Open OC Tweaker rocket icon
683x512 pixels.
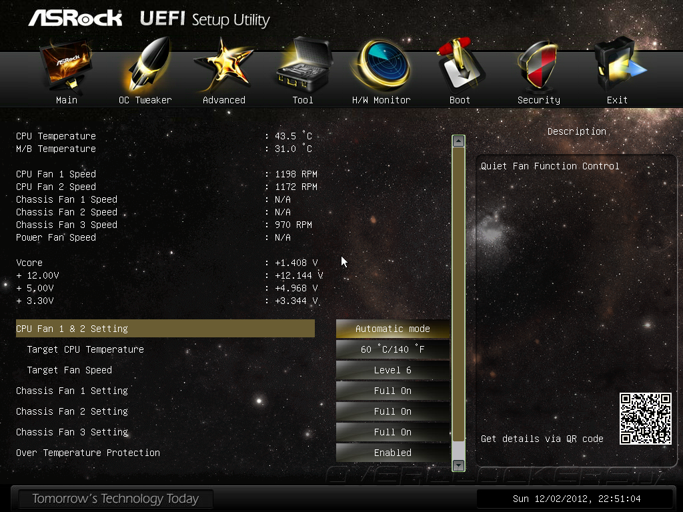(x=148, y=65)
